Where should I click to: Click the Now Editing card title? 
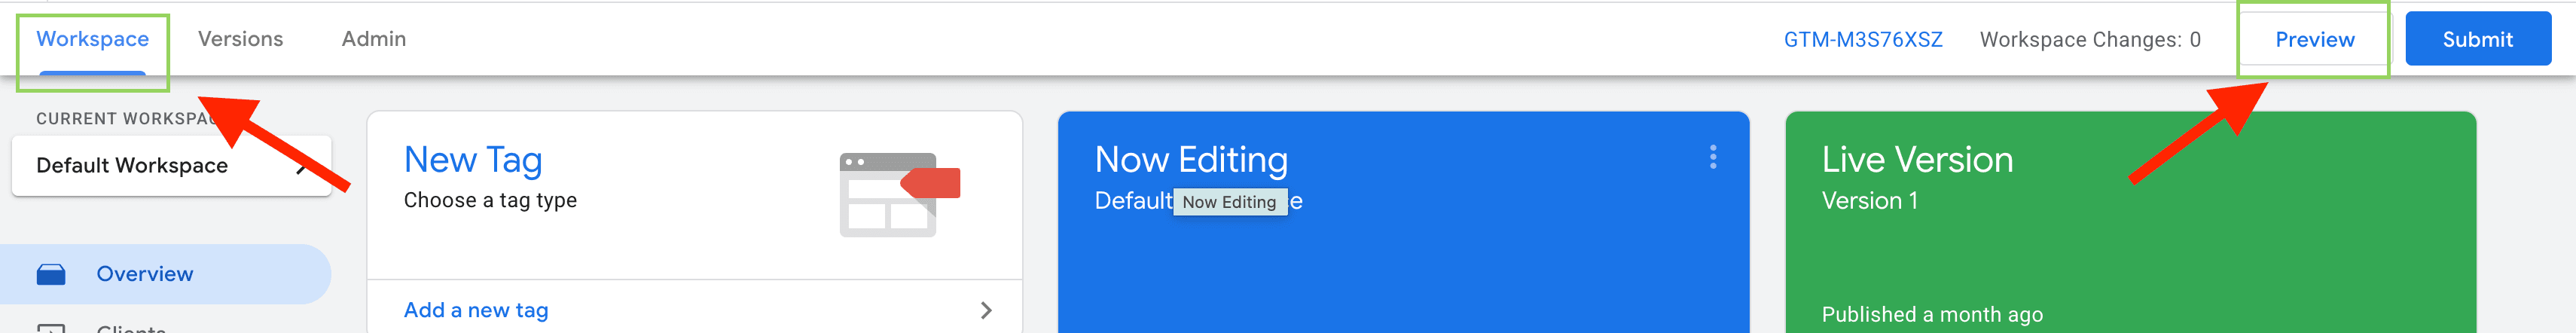(1190, 160)
